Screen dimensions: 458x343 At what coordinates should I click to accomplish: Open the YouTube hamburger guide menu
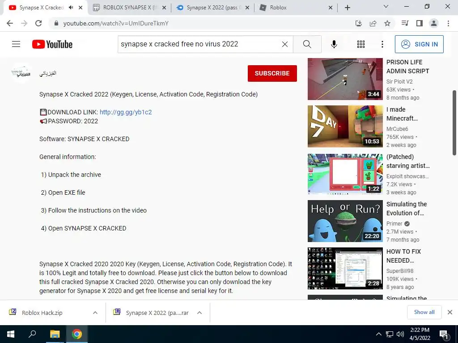(x=16, y=44)
